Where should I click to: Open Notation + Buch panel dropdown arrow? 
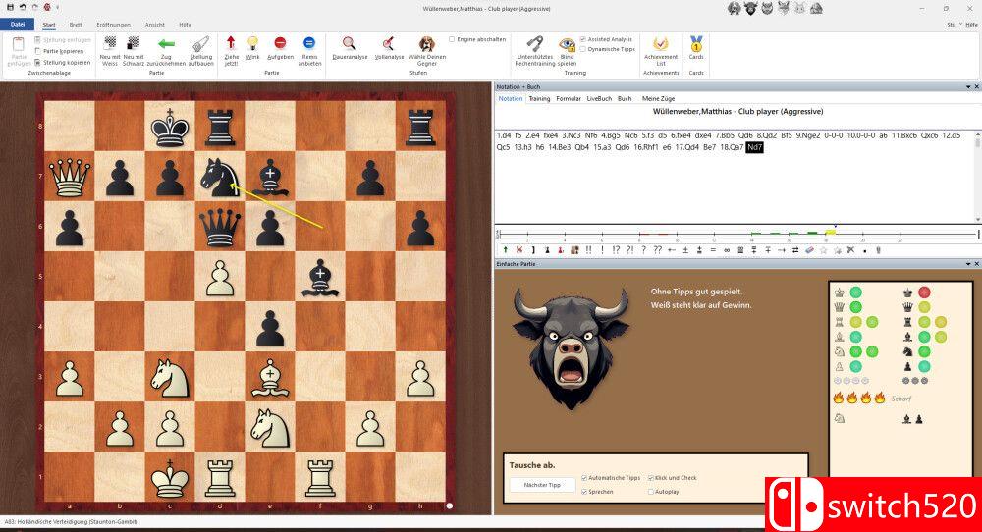964,87
